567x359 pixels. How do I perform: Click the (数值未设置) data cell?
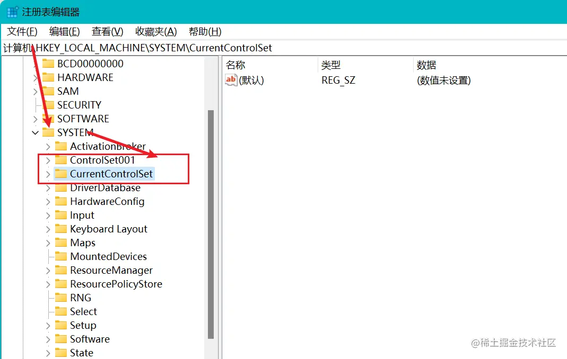click(x=444, y=80)
